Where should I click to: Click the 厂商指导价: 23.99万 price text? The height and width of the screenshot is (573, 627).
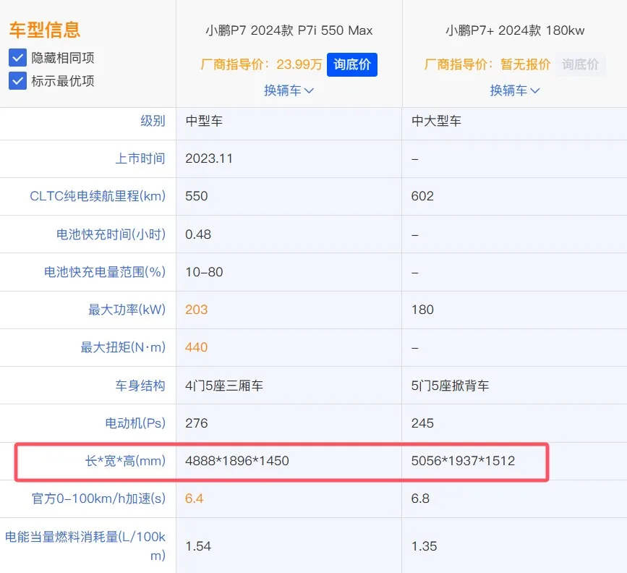[262, 64]
